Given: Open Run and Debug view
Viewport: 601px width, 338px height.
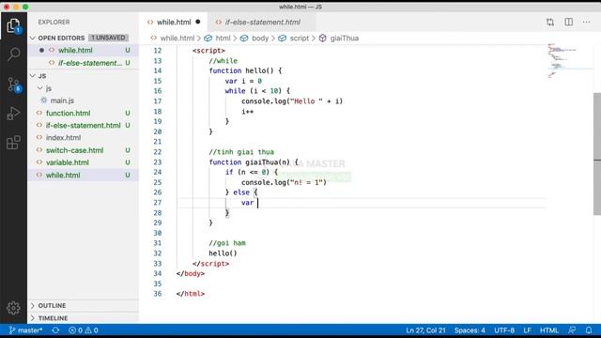Looking at the screenshot, I should point(13,114).
